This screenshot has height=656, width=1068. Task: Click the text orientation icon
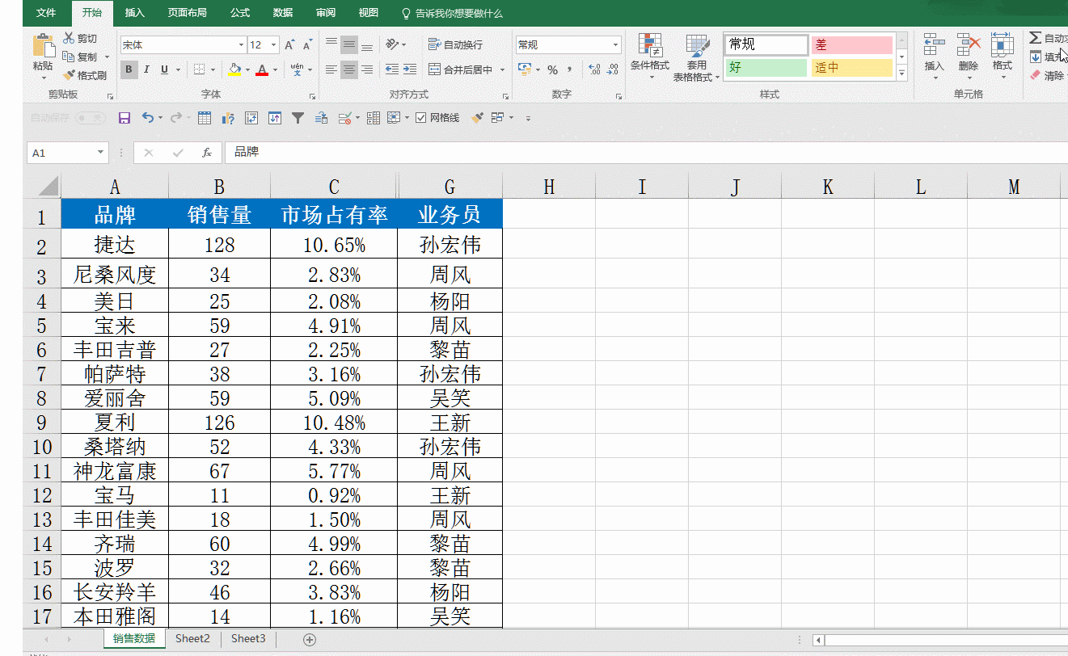(391, 45)
